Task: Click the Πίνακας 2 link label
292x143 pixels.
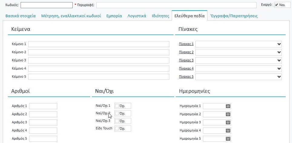Action: point(186,52)
